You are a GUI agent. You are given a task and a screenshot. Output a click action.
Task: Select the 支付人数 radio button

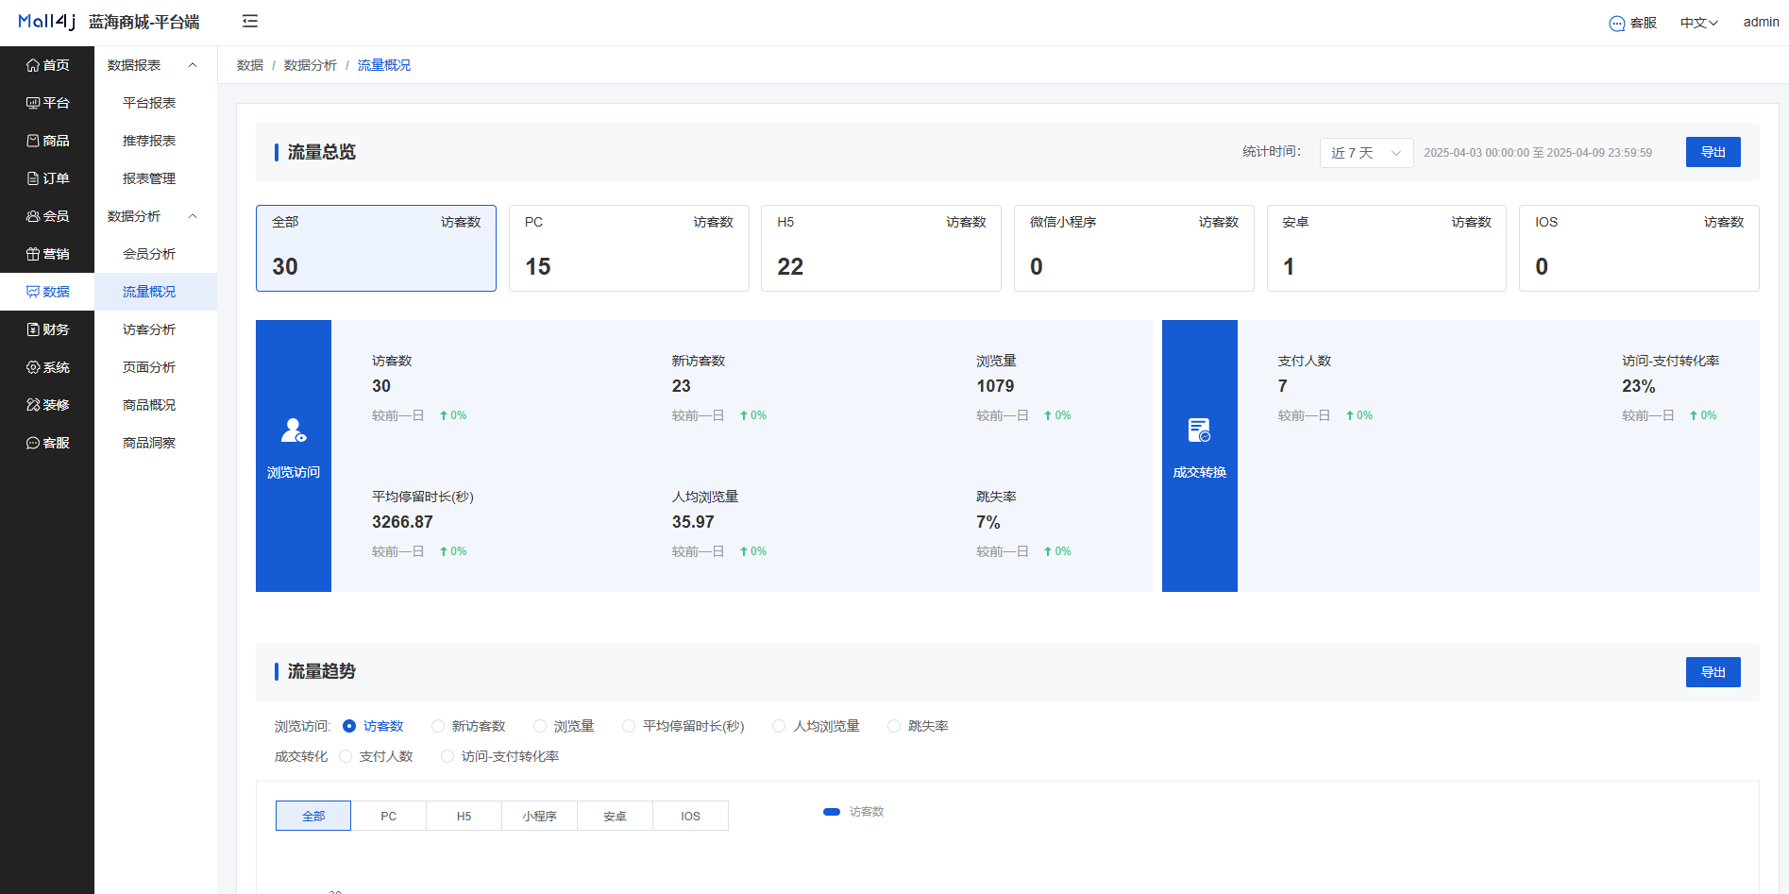[346, 756]
